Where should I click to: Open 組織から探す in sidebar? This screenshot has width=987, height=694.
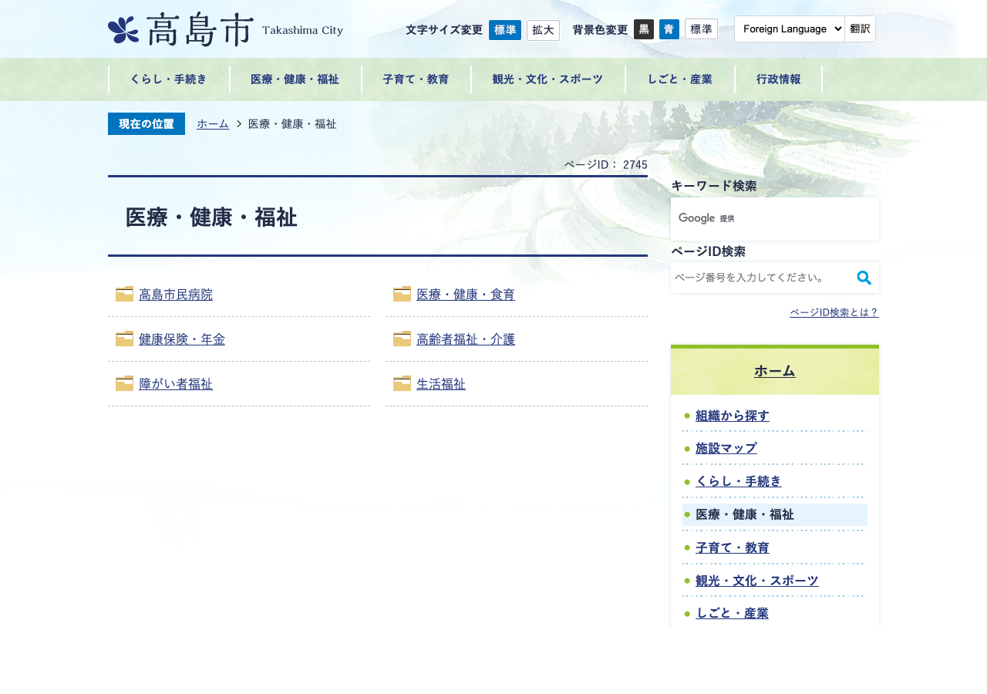click(733, 416)
